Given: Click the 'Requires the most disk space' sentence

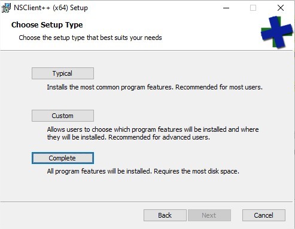Looking at the screenshot, I should click(x=196, y=171).
